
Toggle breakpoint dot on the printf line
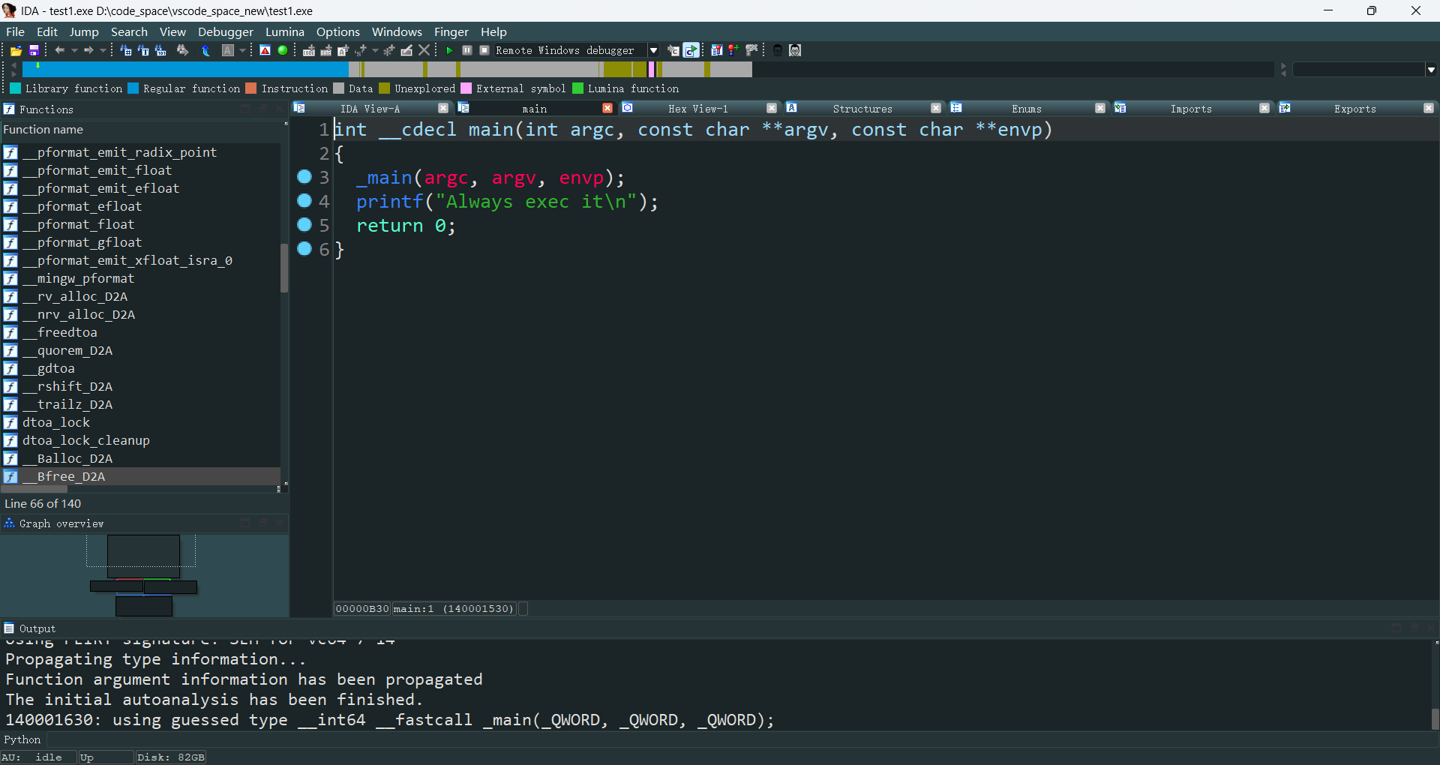[x=304, y=201]
